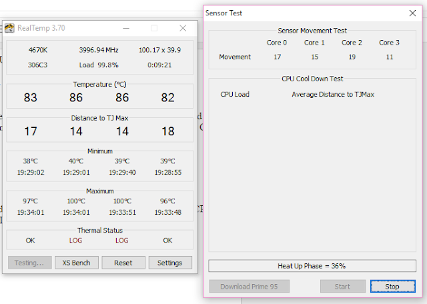Click minimum timestamp 19:28:55

(168, 173)
